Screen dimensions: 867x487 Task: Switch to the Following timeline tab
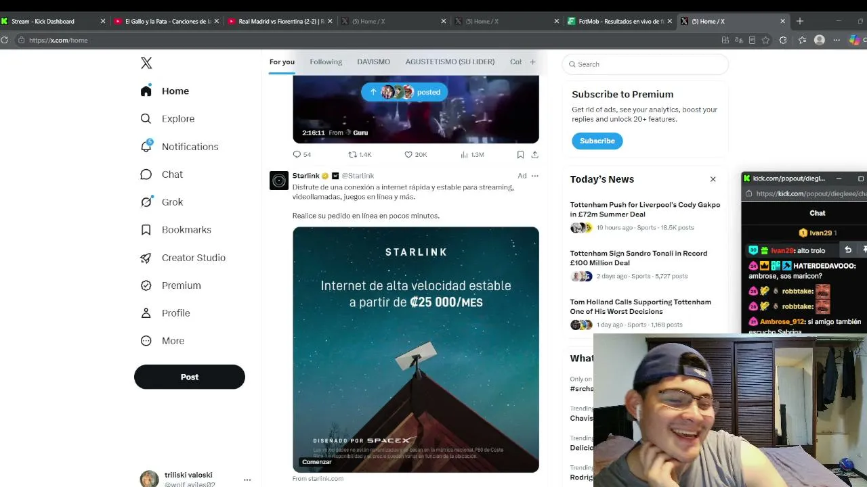point(326,62)
